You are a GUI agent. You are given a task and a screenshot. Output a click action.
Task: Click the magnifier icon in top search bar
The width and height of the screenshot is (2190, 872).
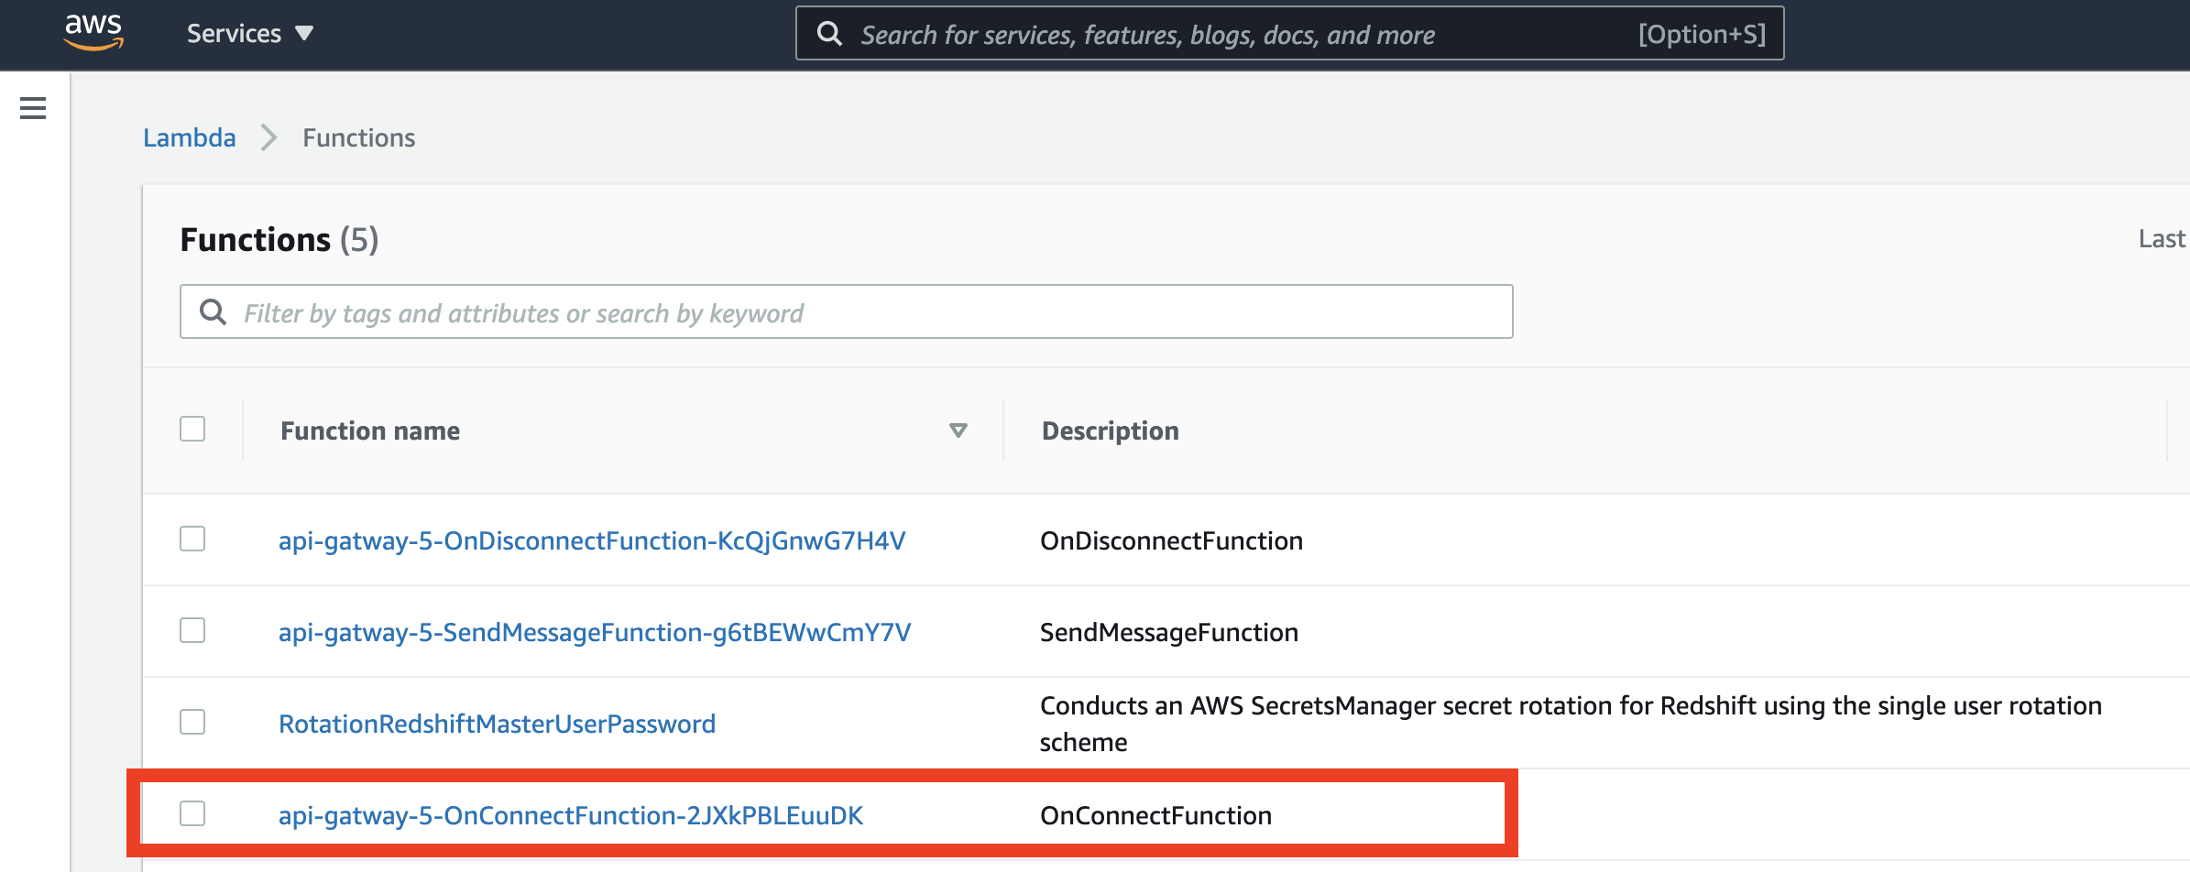click(829, 34)
